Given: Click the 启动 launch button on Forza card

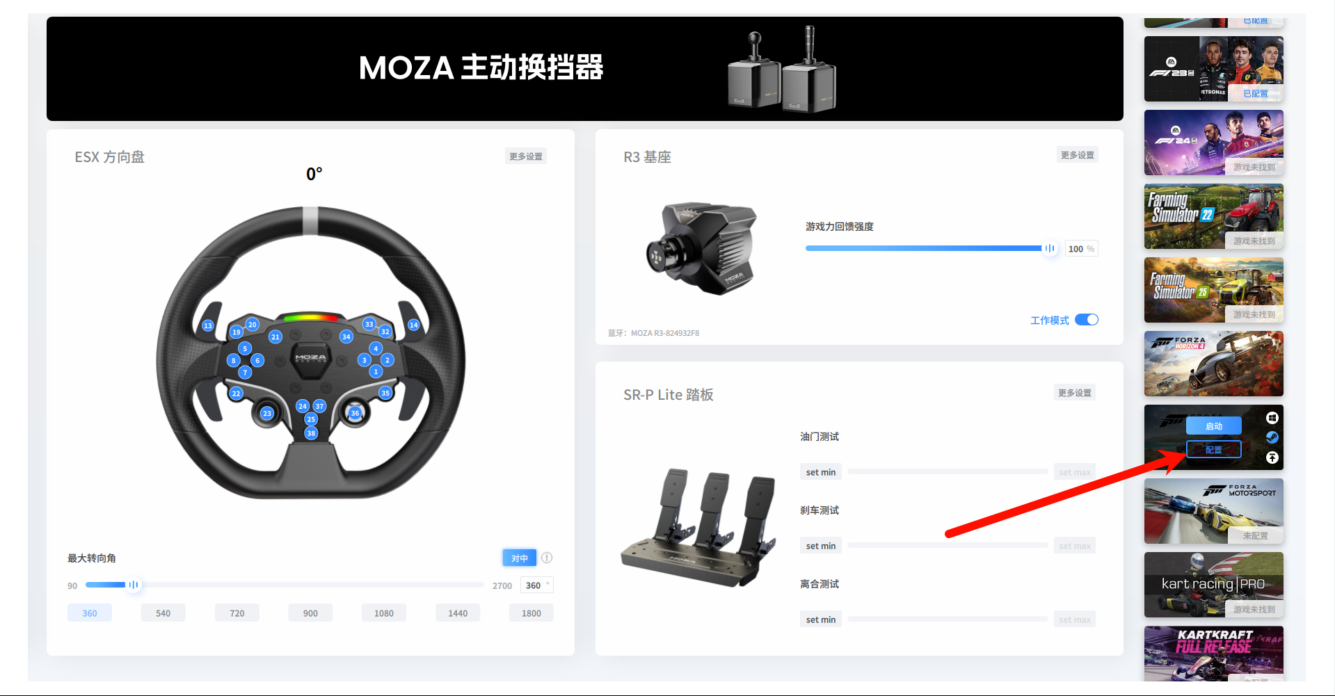Looking at the screenshot, I should pos(1213,426).
